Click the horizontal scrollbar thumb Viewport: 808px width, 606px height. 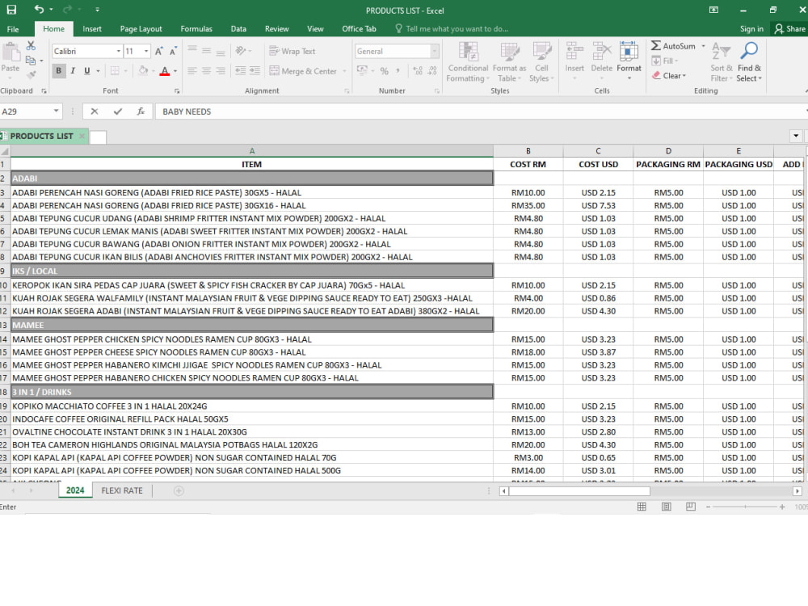point(579,491)
